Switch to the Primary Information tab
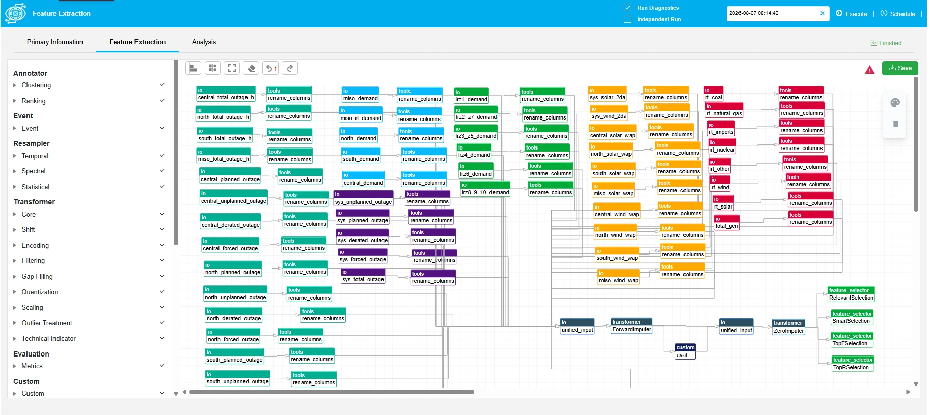Viewport: 930px width, 415px height. click(55, 42)
